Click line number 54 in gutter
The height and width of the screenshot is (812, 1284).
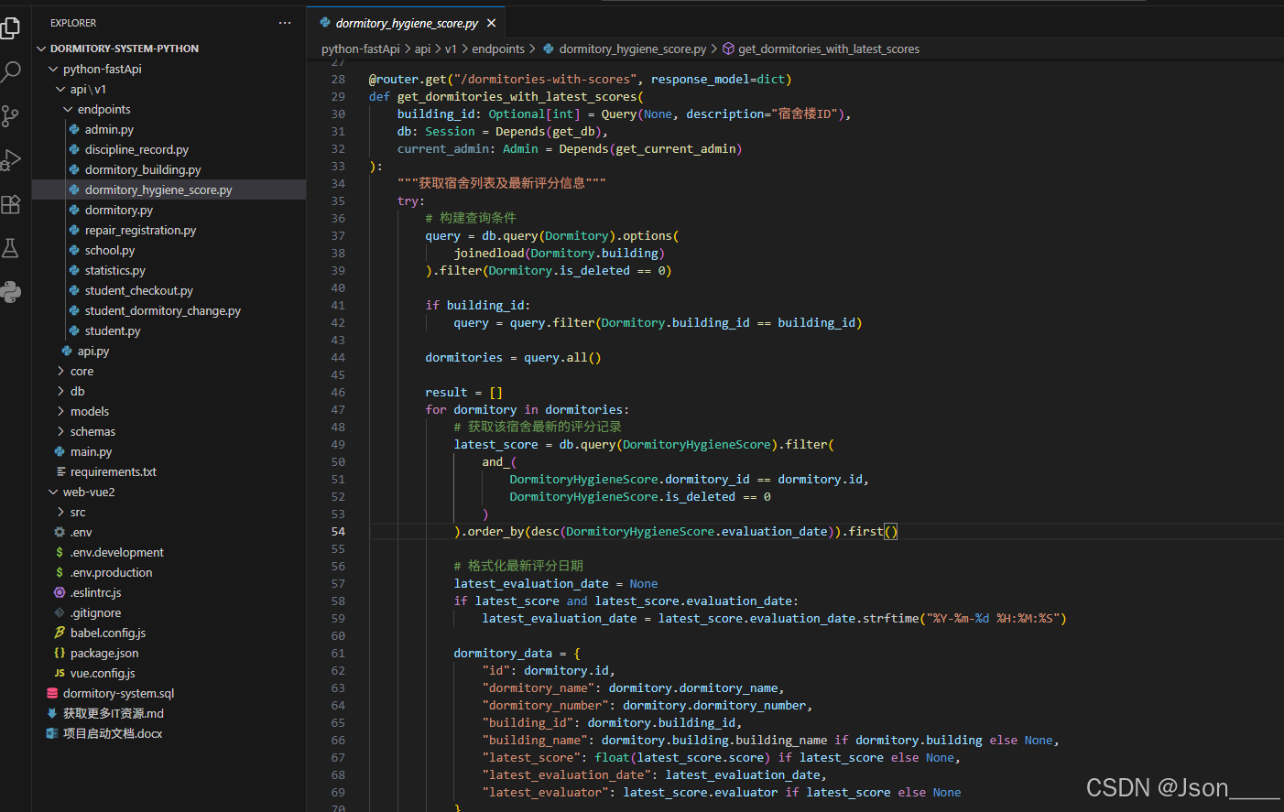338,531
